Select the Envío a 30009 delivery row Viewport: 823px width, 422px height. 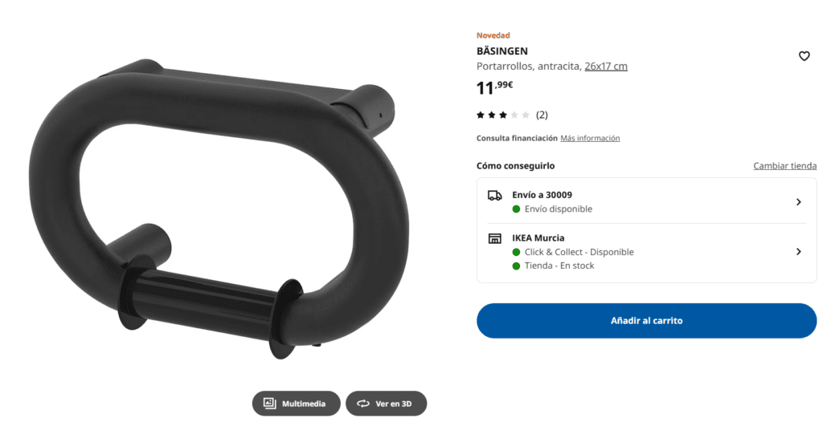(646, 202)
